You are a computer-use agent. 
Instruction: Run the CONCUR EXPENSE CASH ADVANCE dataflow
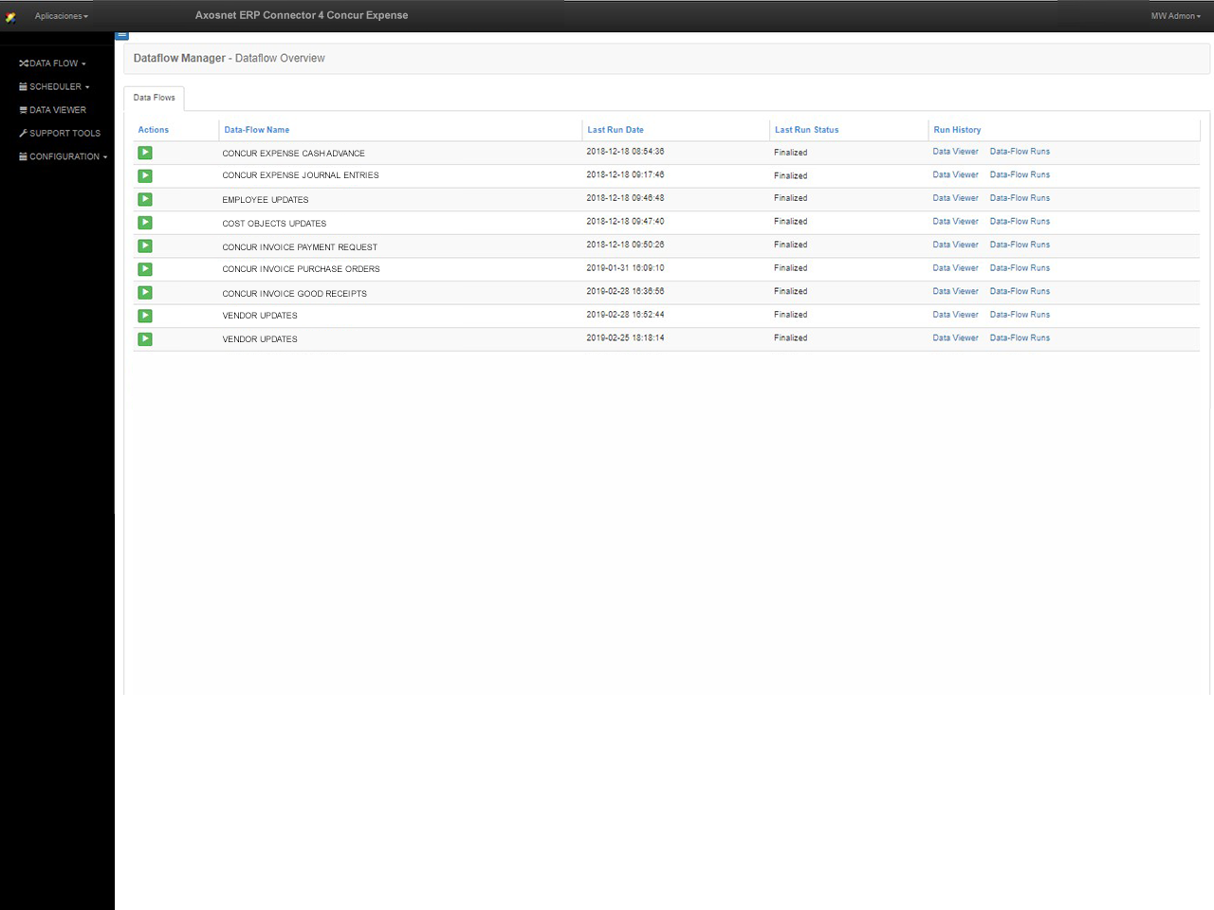(x=144, y=152)
